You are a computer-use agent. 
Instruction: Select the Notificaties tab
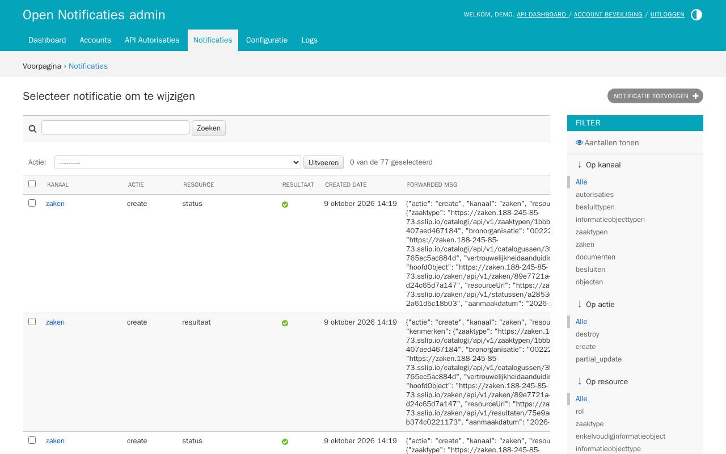tap(213, 40)
